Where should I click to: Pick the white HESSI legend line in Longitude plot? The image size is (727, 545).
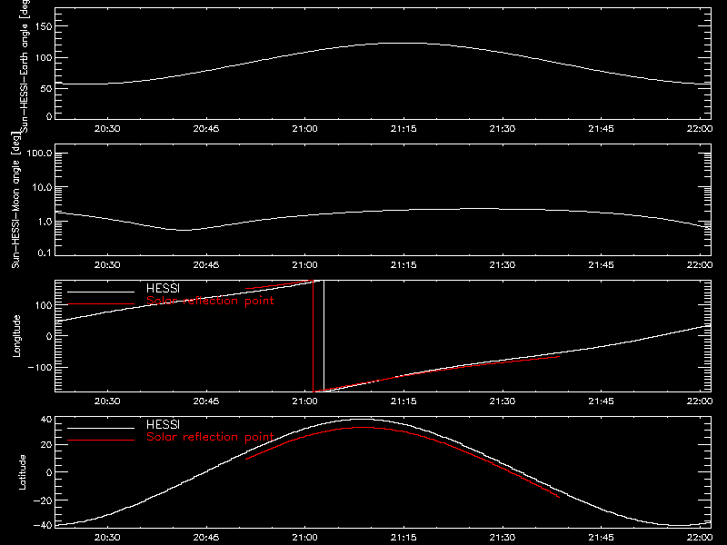[x=101, y=292]
